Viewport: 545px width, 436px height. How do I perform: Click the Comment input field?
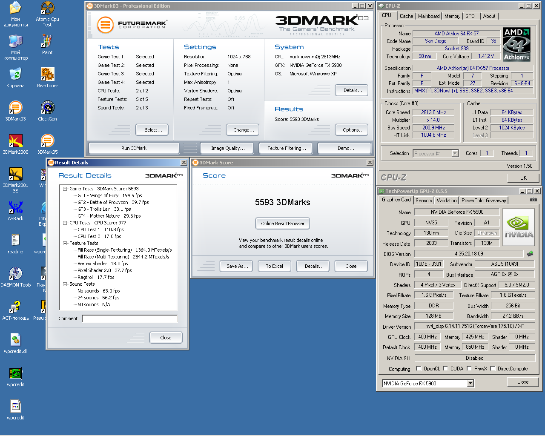pyautogui.click(x=130, y=318)
